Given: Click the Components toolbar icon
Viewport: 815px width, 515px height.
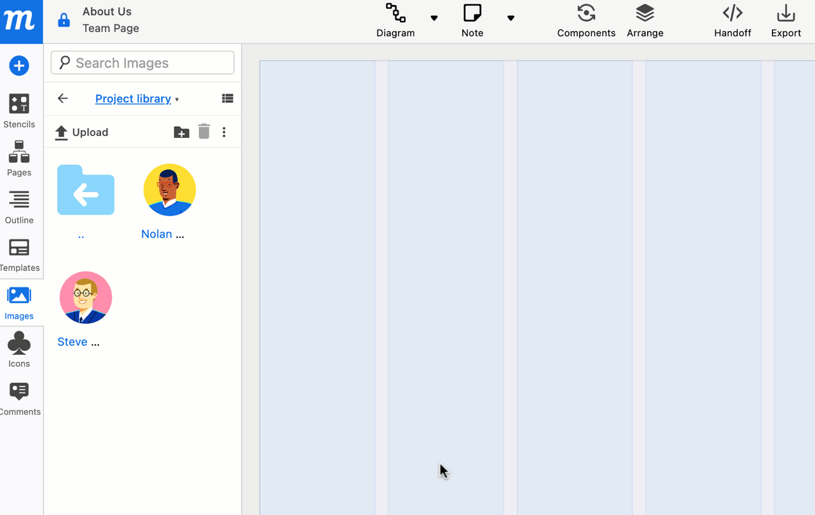Looking at the screenshot, I should tap(586, 19).
